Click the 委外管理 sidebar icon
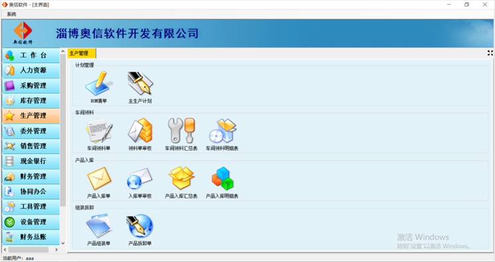 tap(9, 131)
